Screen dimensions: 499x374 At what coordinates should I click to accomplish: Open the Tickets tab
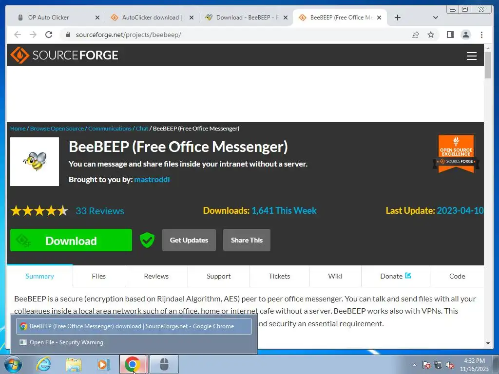(x=279, y=276)
